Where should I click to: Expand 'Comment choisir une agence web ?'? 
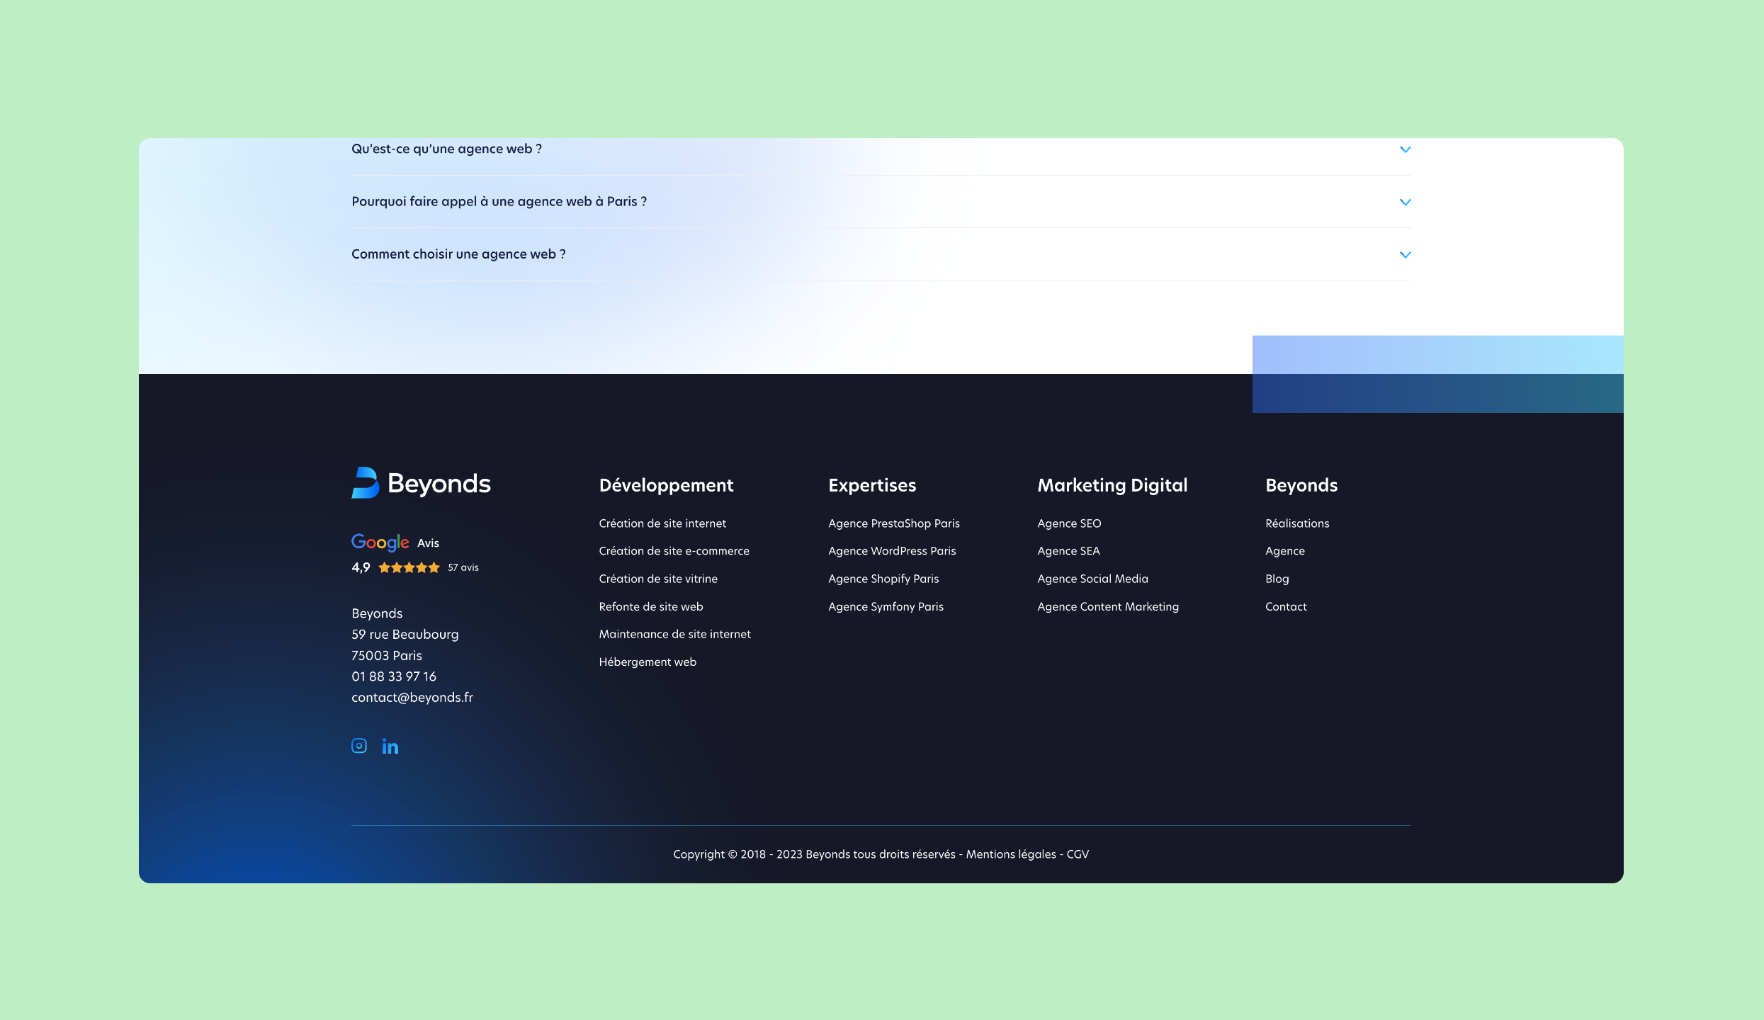pos(458,254)
